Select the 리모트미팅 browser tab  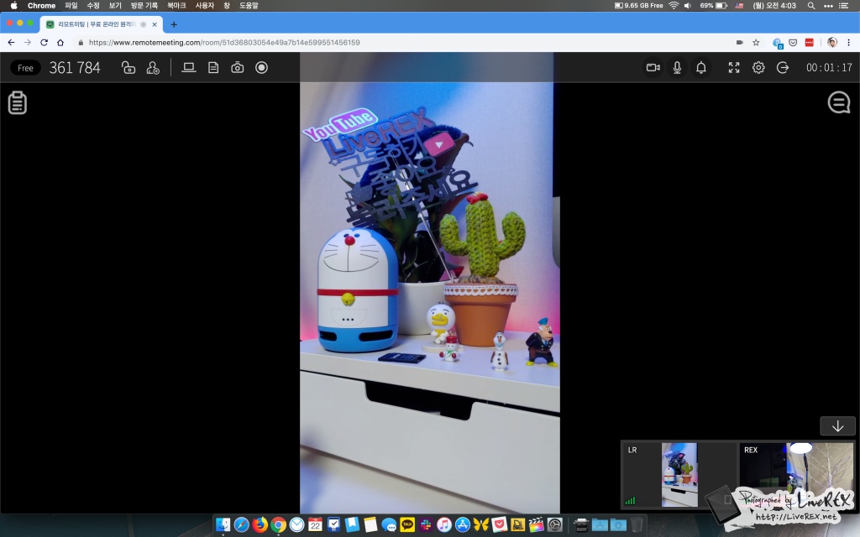pos(102,24)
